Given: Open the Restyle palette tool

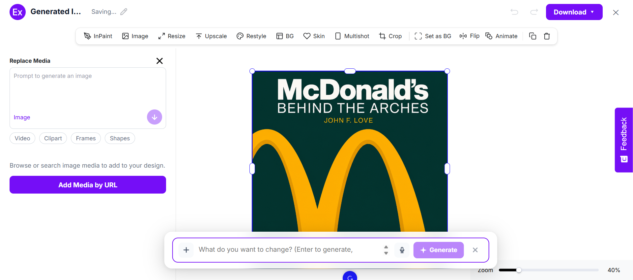Looking at the screenshot, I should pos(251,36).
